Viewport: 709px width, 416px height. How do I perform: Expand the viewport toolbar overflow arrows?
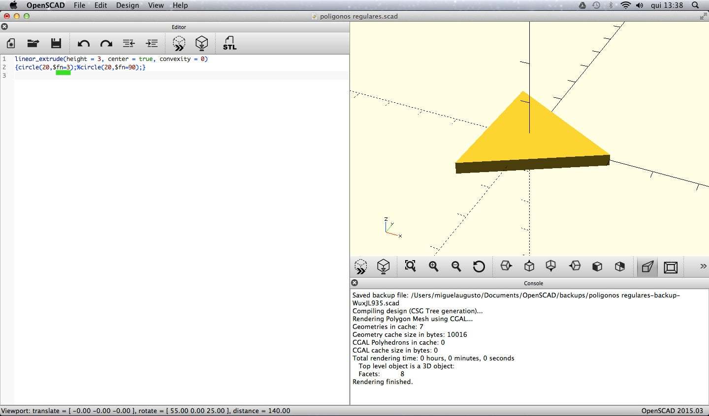tap(703, 266)
